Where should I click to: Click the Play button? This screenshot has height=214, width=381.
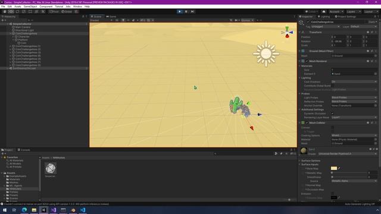point(180,11)
